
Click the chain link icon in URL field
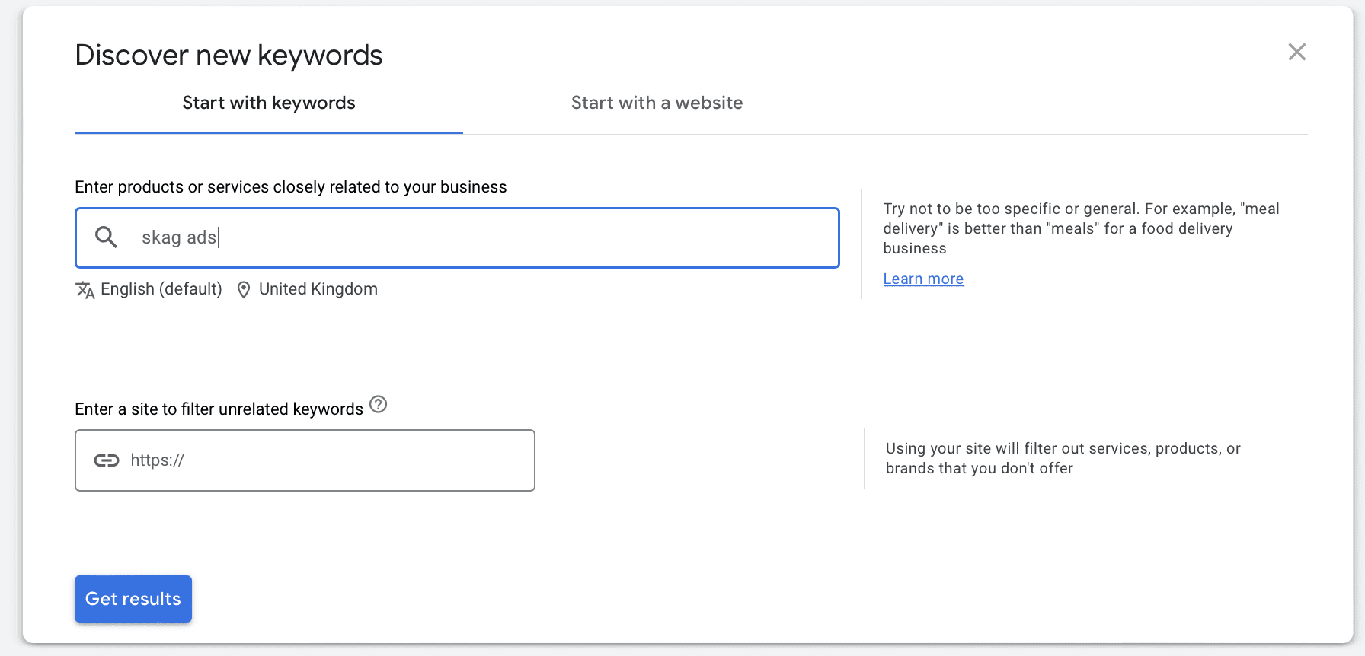click(107, 460)
